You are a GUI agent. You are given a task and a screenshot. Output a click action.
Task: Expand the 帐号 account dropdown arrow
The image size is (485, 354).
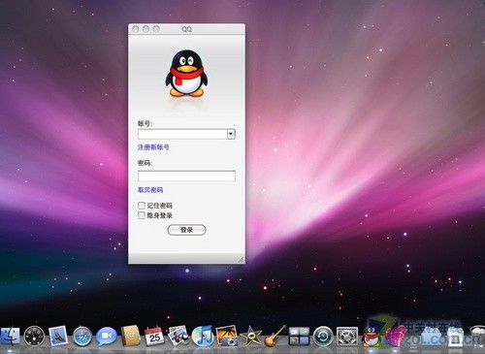click(x=231, y=134)
